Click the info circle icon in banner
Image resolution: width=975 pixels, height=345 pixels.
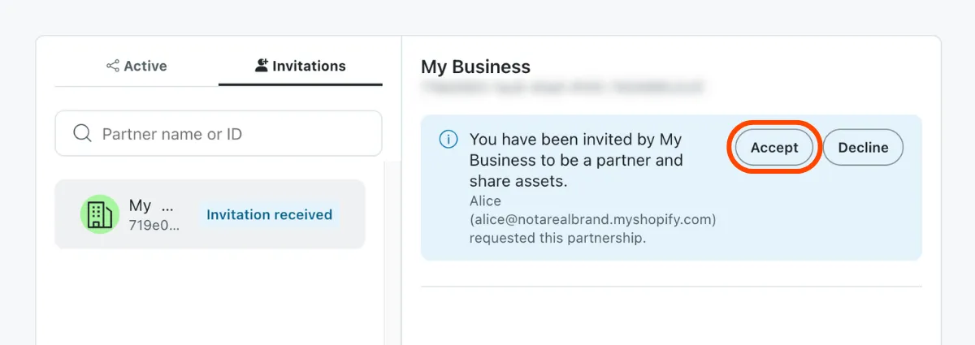448,140
